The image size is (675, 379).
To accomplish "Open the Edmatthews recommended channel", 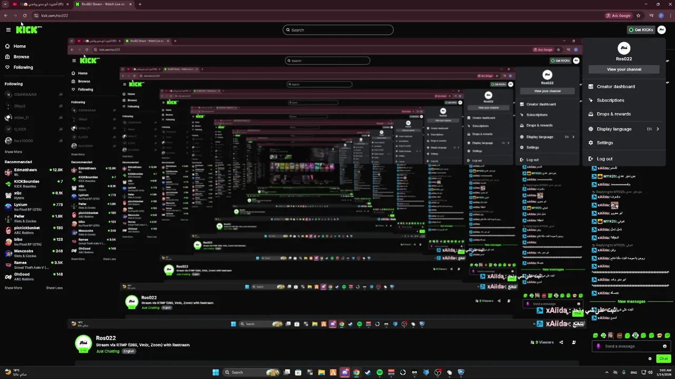I will 34,172.
